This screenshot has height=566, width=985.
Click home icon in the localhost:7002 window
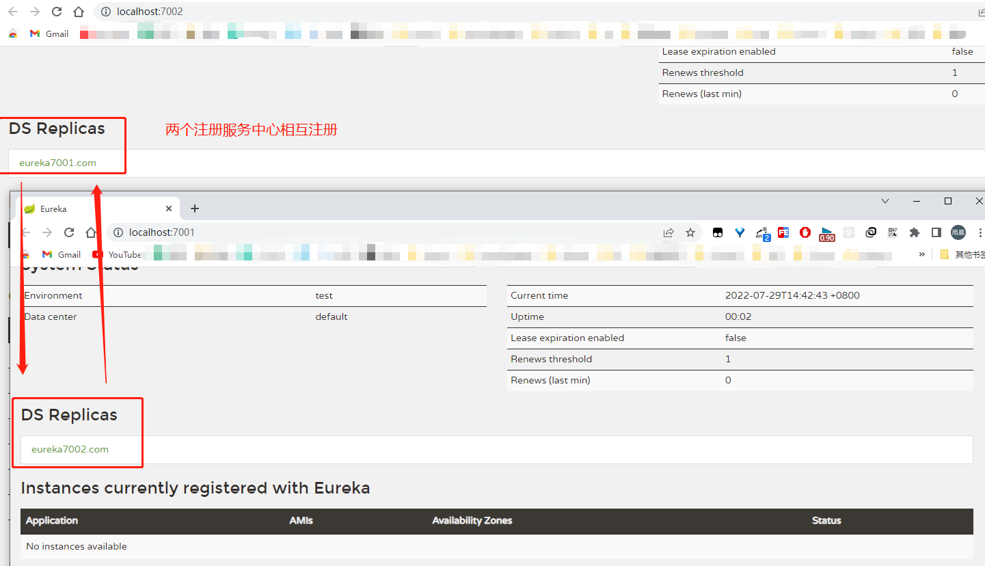79,12
